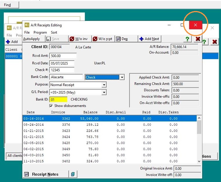The width and height of the screenshot is (221, 182).
Task: Open the Sort menu
Action: click(x=54, y=32)
